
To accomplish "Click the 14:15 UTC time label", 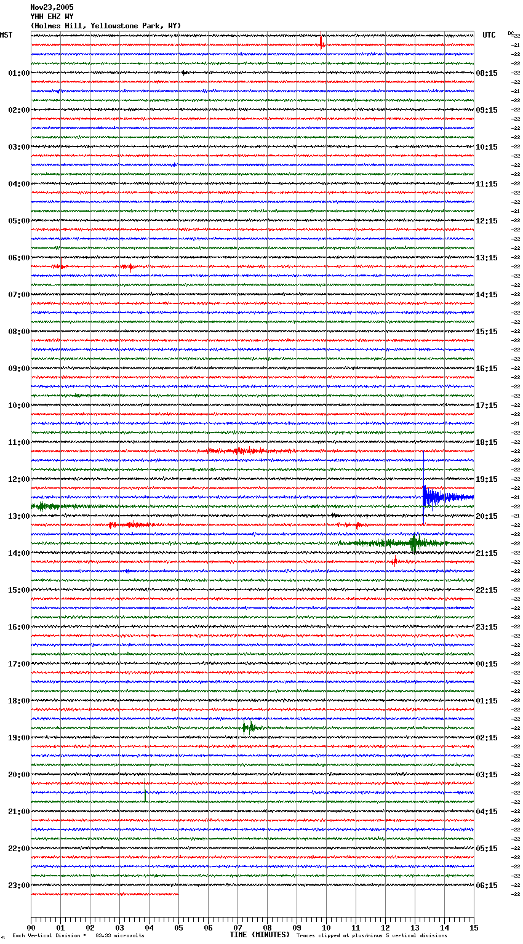I will coord(487,295).
